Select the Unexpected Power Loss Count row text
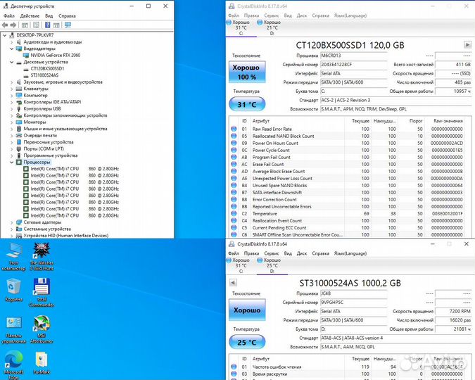 coord(282,179)
